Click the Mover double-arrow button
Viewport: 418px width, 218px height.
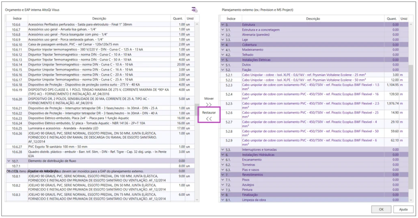click(209, 104)
